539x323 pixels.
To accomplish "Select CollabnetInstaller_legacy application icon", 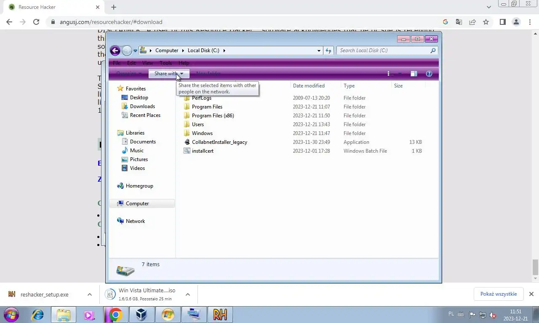I will click(187, 142).
